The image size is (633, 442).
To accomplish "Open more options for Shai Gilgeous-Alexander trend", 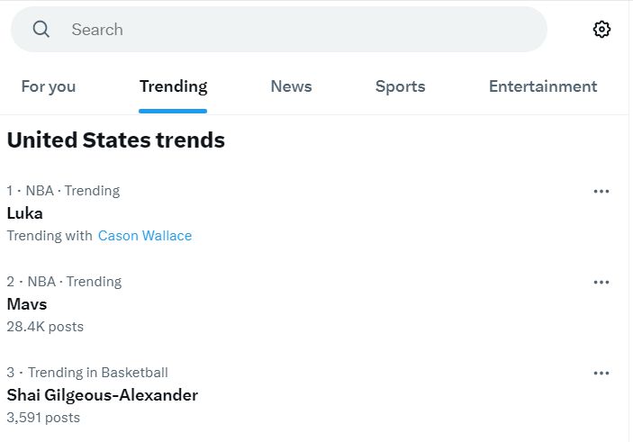I will click(601, 373).
